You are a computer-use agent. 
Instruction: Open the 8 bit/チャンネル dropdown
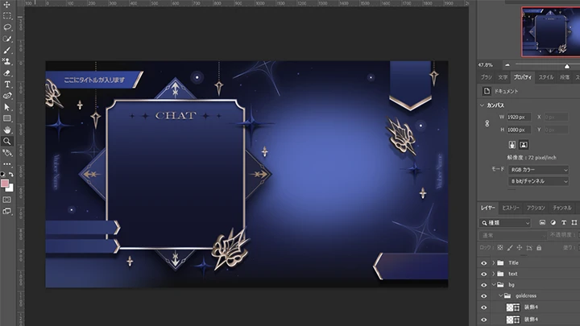537,181
